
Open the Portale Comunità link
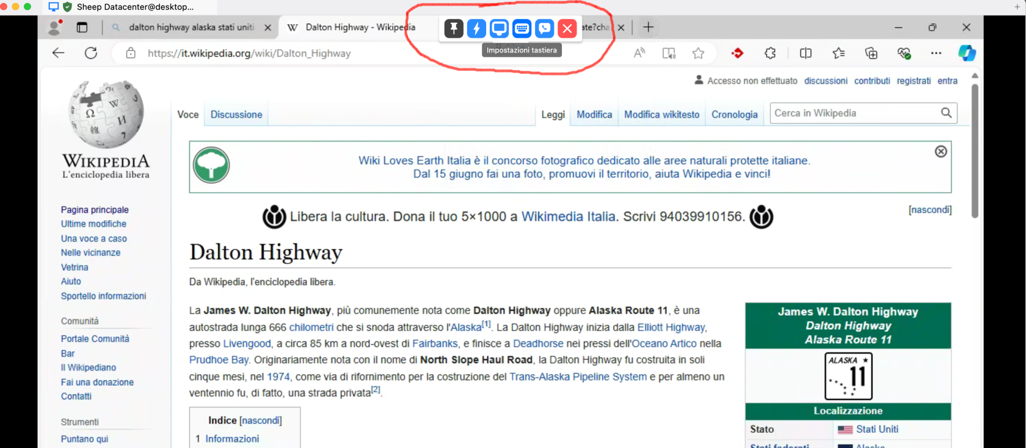tap(95, 338)
